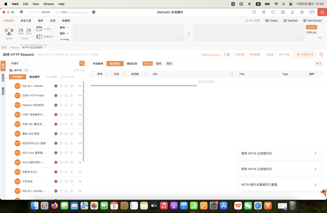Expand the 插件组 dropdown

32,70
